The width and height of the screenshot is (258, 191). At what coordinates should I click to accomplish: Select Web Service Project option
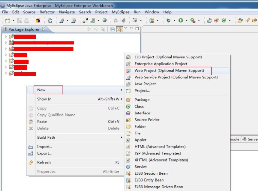[x=177, y=77]
